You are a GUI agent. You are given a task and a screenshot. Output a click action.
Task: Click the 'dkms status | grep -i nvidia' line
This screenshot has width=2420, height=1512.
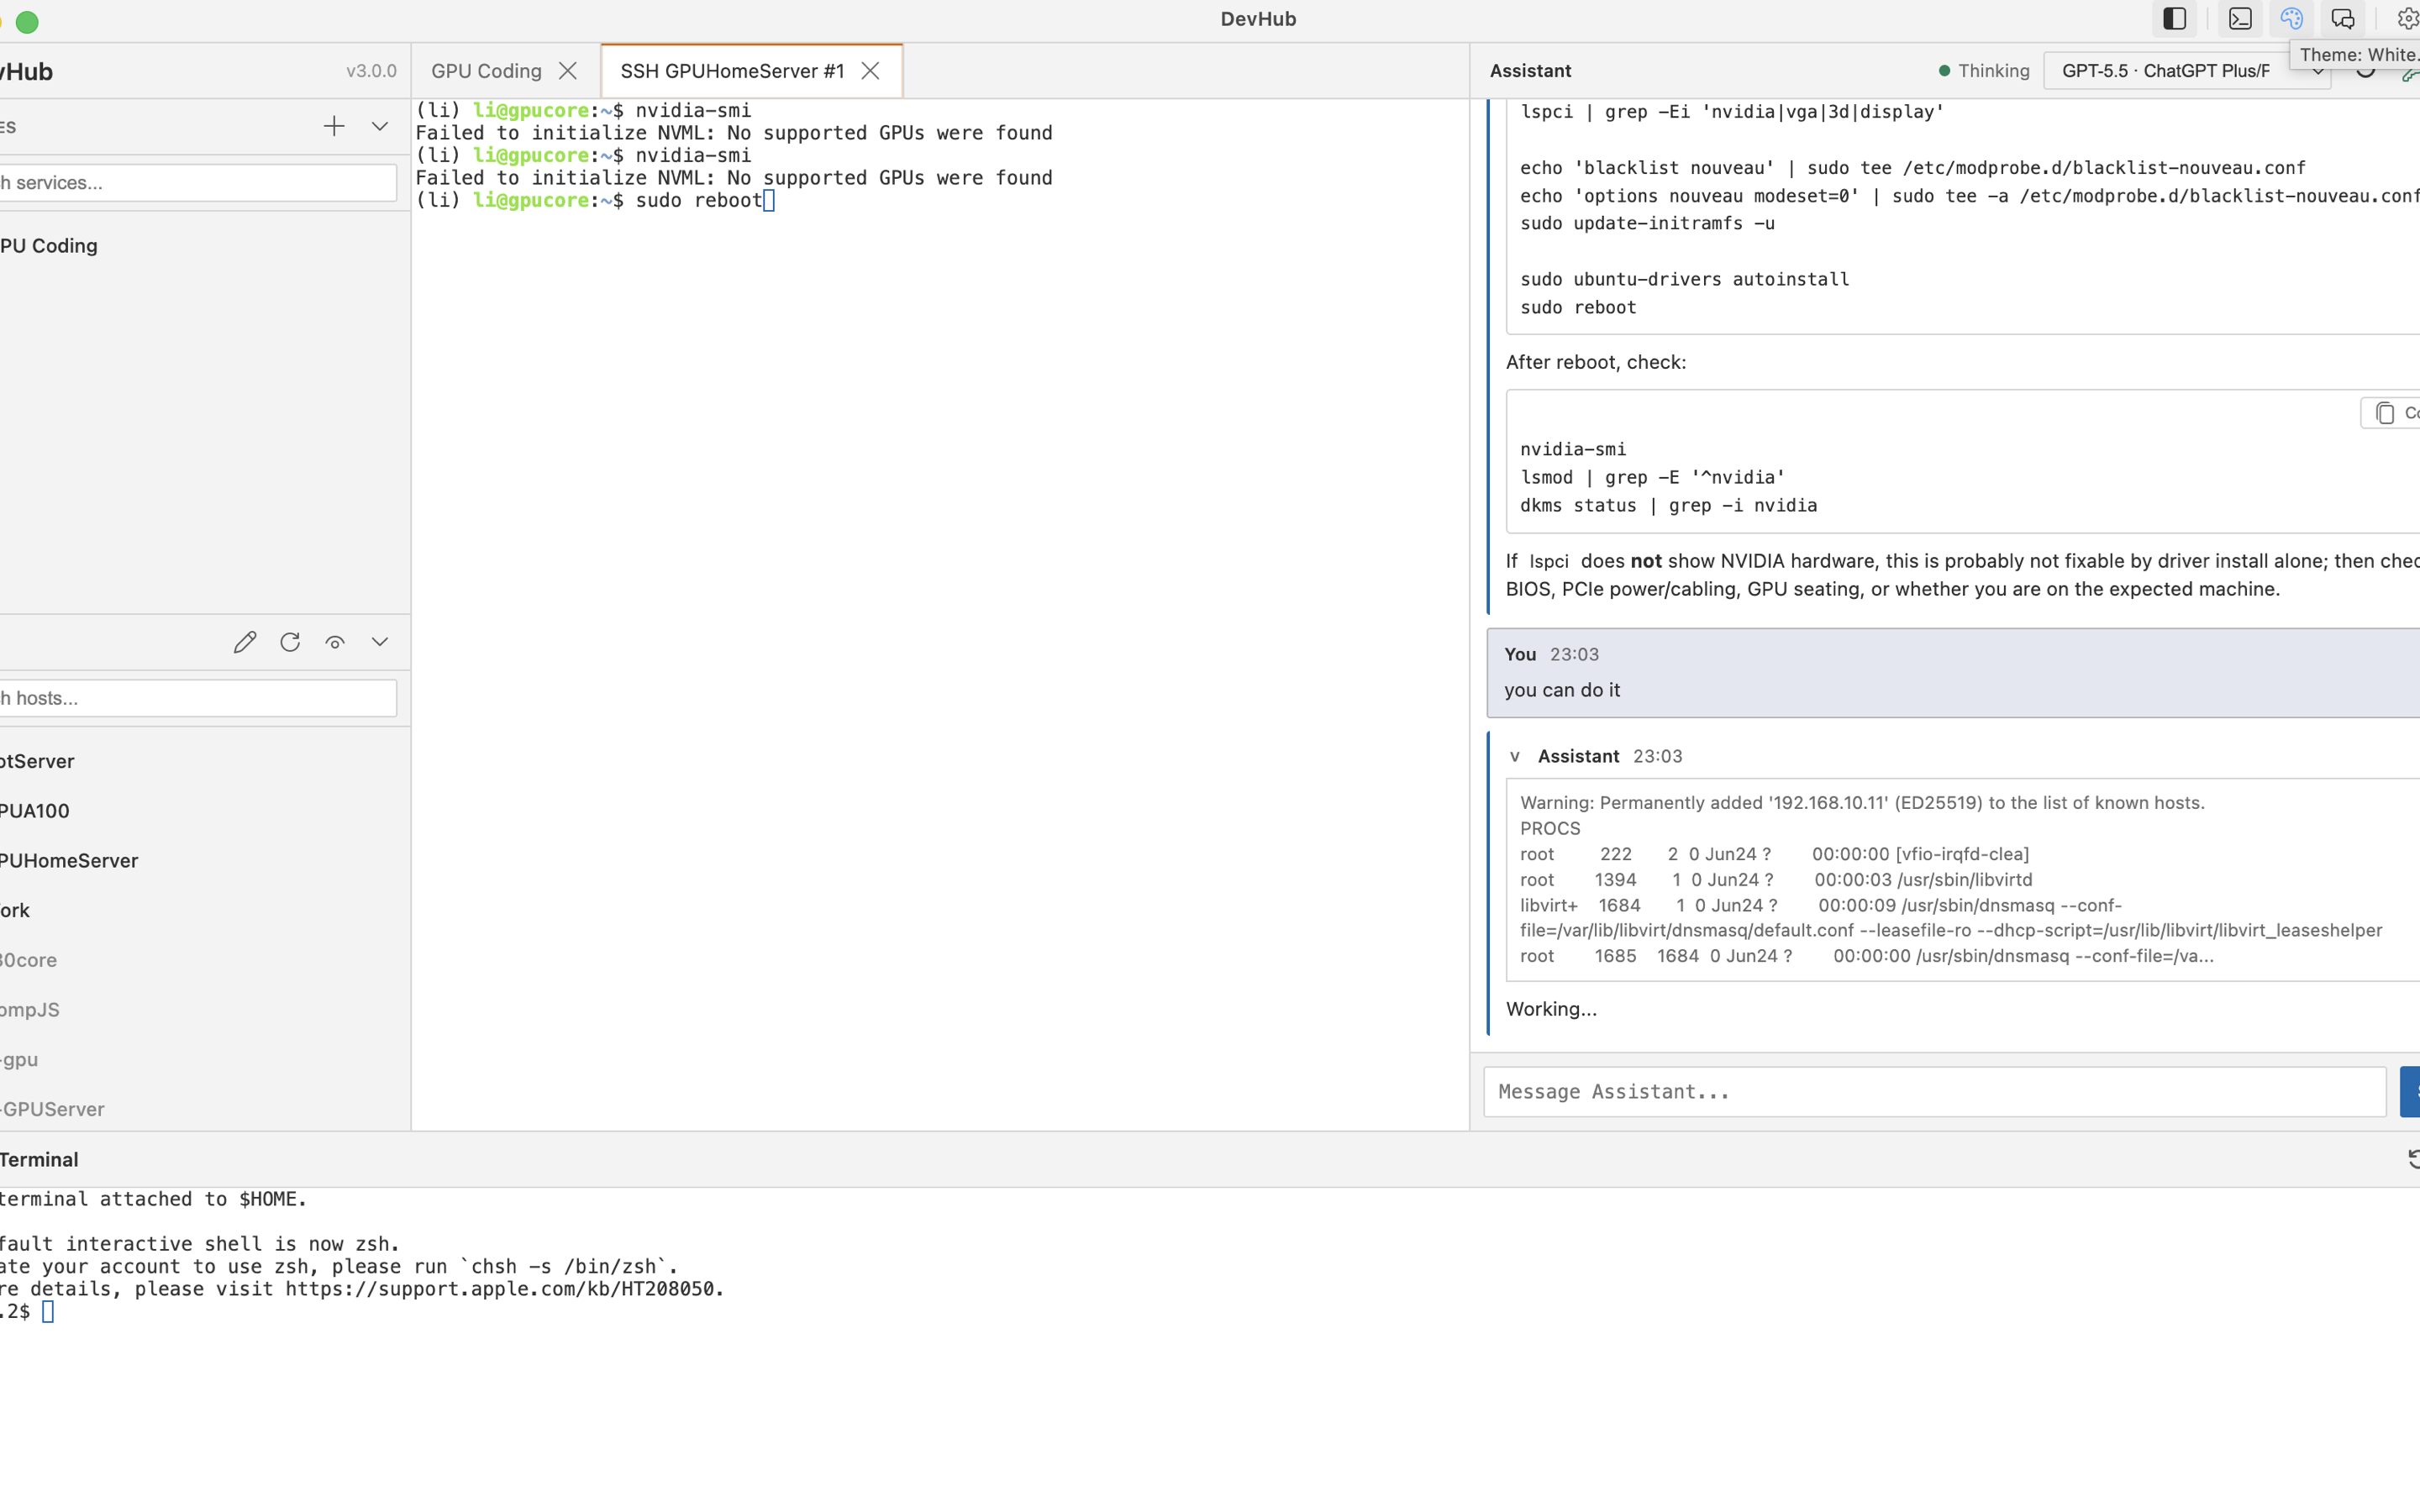(1669, 506)
